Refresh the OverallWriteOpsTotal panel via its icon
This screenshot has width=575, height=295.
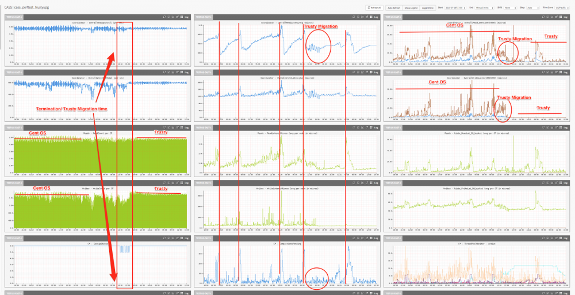click(x=163, y=72)
